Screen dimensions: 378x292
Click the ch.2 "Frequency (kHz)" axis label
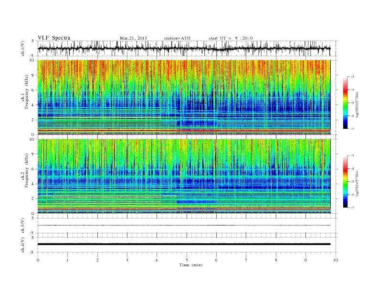(x=26, y=171)
